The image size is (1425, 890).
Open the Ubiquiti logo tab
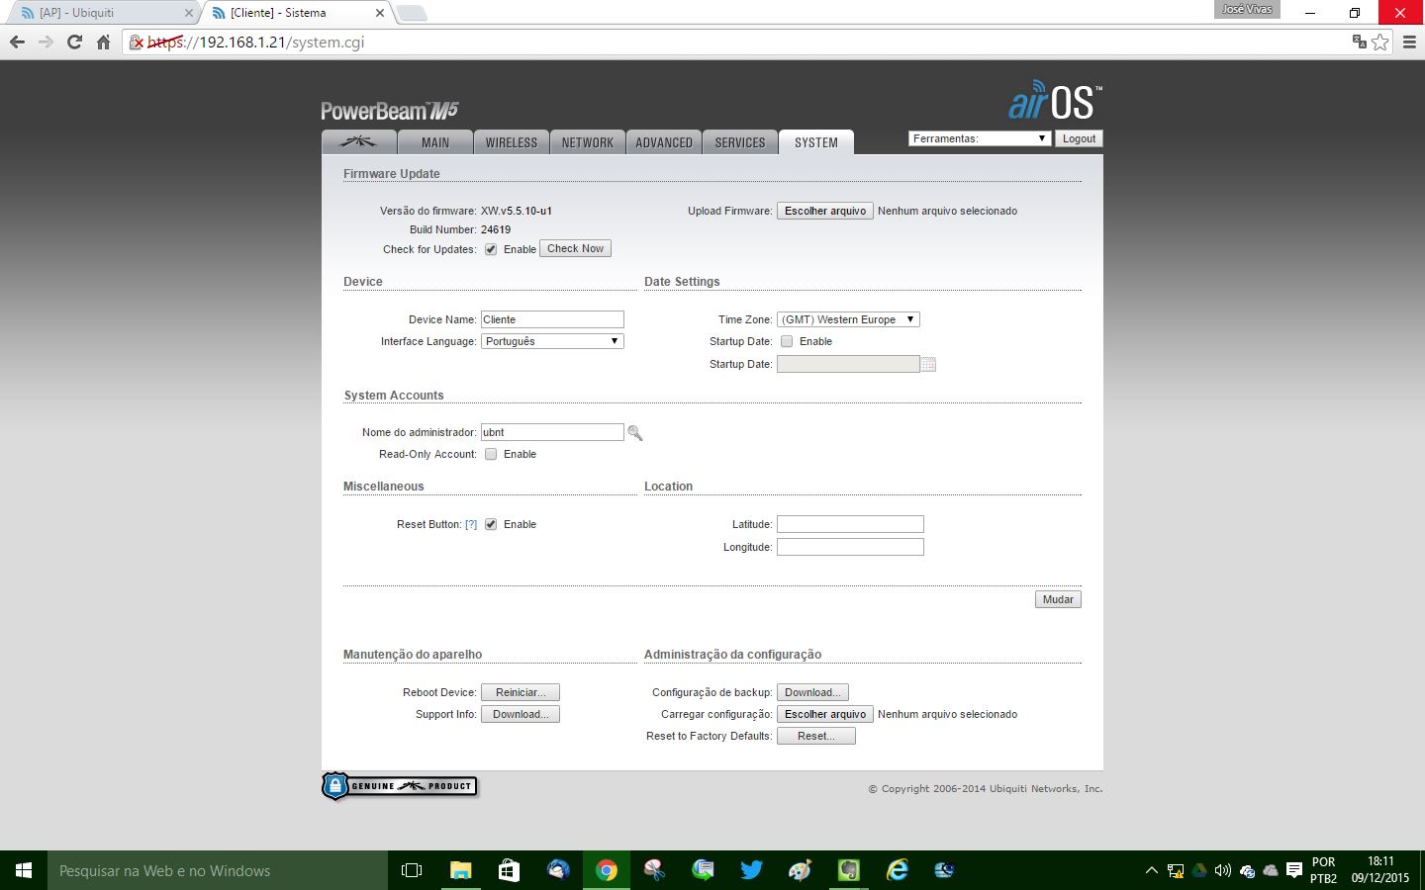click(359, 142)
